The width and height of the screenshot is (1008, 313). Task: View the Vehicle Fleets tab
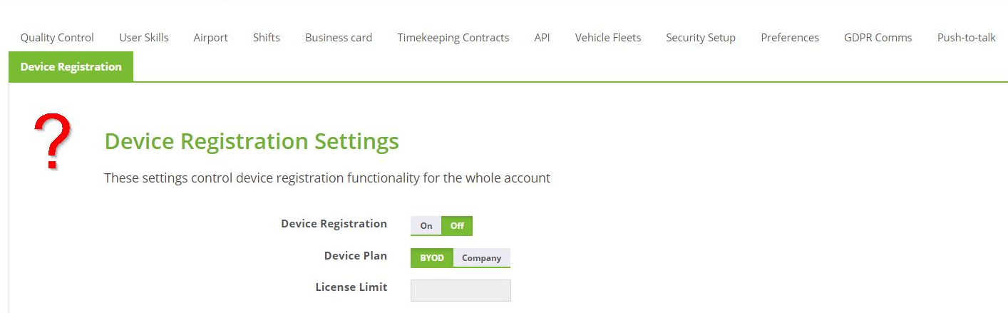coord(608,38)
